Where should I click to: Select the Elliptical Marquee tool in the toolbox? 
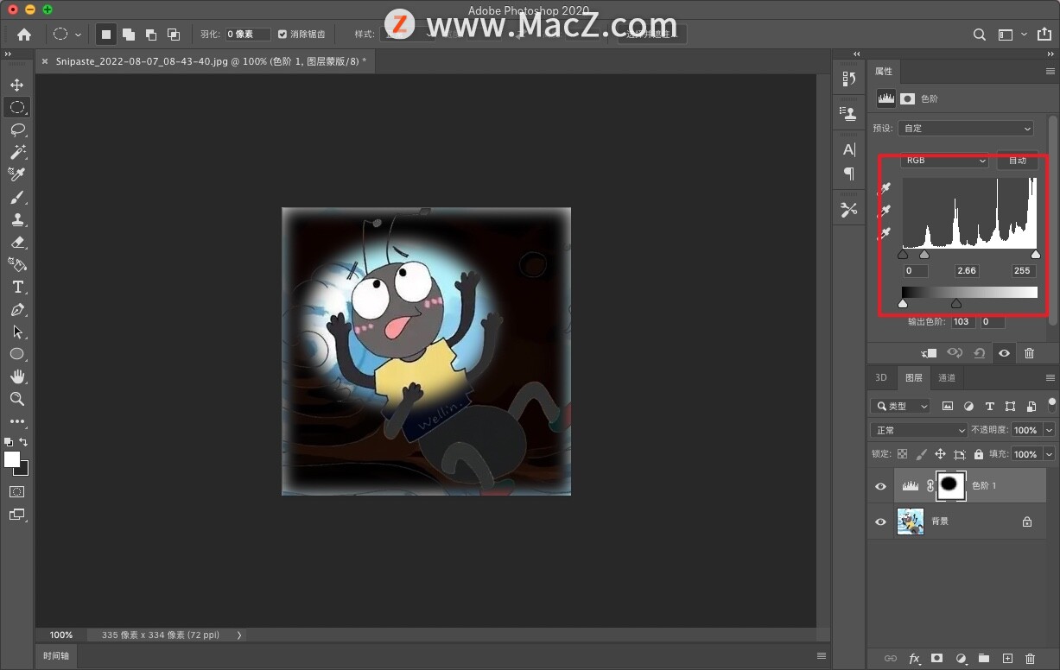tap(17, 107)
